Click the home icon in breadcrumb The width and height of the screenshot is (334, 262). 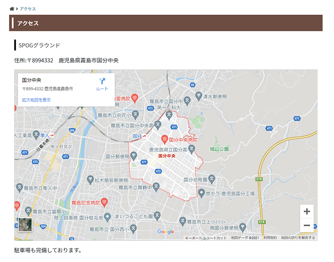point(12,9)
